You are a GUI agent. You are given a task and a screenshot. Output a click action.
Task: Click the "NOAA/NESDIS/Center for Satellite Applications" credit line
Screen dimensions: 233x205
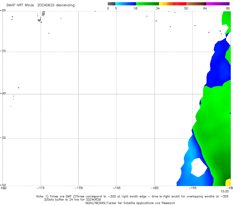point(130,203)
